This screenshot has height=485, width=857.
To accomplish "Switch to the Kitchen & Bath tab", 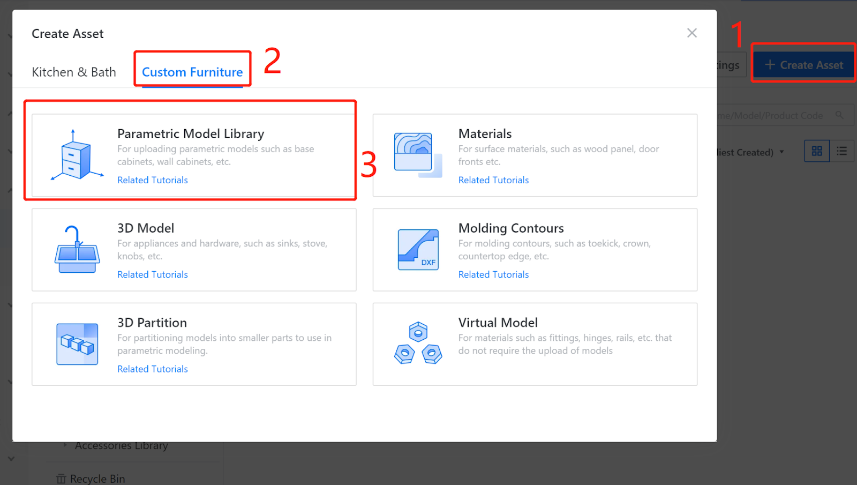I will (74, 72).
